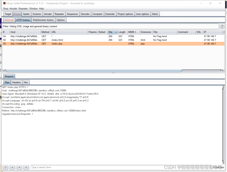The width and height of the screenshot is (227, 172).
Task: Click the GET /index.php HTTP/1.1 request line
Action: pyautogui.click(x=15, y=87)
